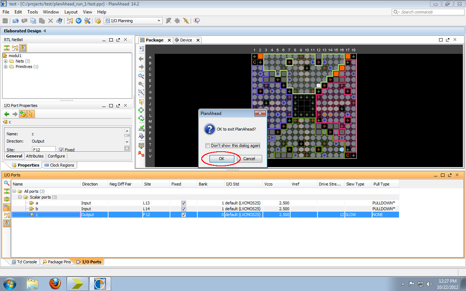Viewport: 466px width, 291px height.
Task: Switch to the Device tab
Action: 186,40
